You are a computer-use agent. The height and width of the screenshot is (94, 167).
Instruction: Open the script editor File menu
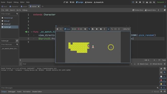point(3,10)
